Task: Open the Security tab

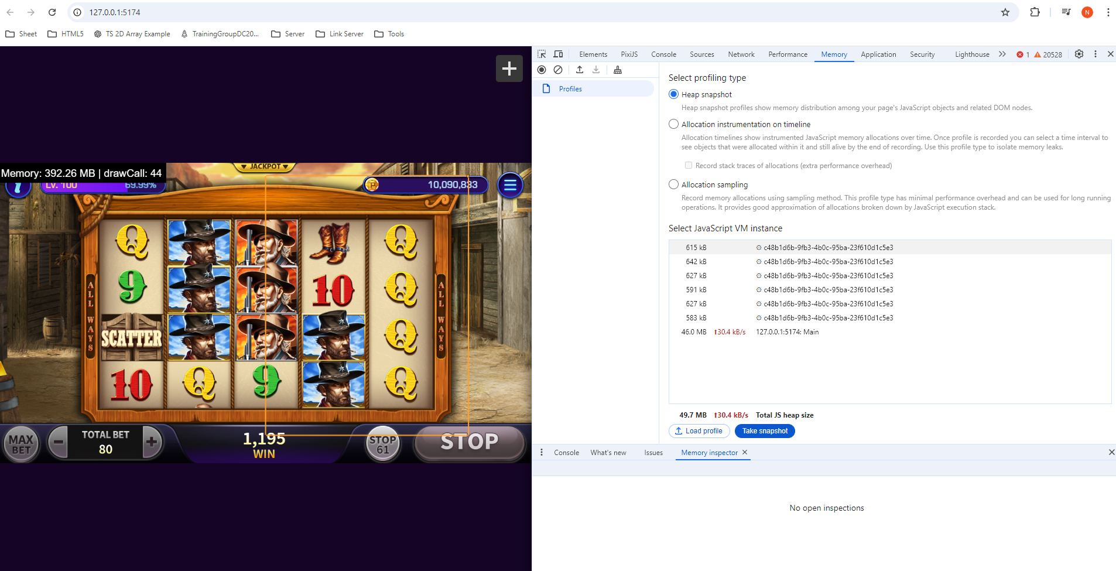Action: (922, 54)
